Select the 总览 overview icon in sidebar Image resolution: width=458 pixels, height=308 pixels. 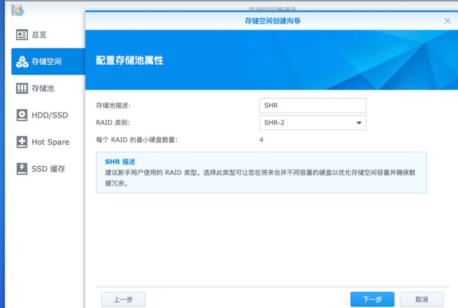tap(22, 35)
